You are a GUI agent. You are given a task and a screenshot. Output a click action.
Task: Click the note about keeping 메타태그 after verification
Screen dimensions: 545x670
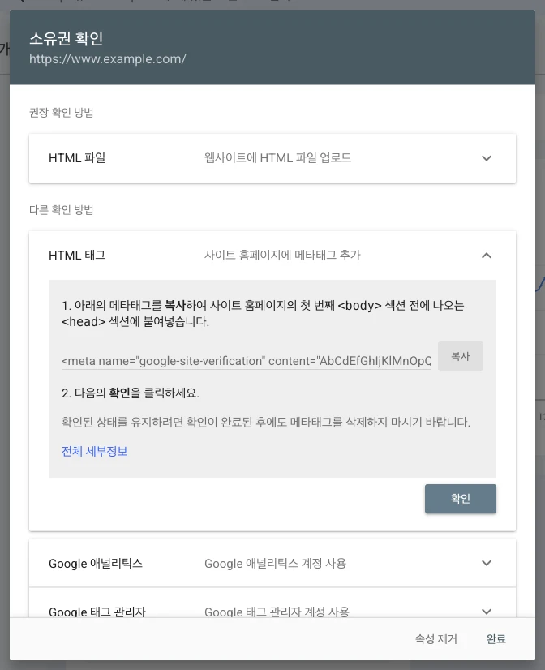click(x=266, y=422)
